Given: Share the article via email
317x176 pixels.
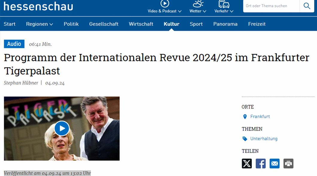Looking at the screenshot, I should coord(275,163).
